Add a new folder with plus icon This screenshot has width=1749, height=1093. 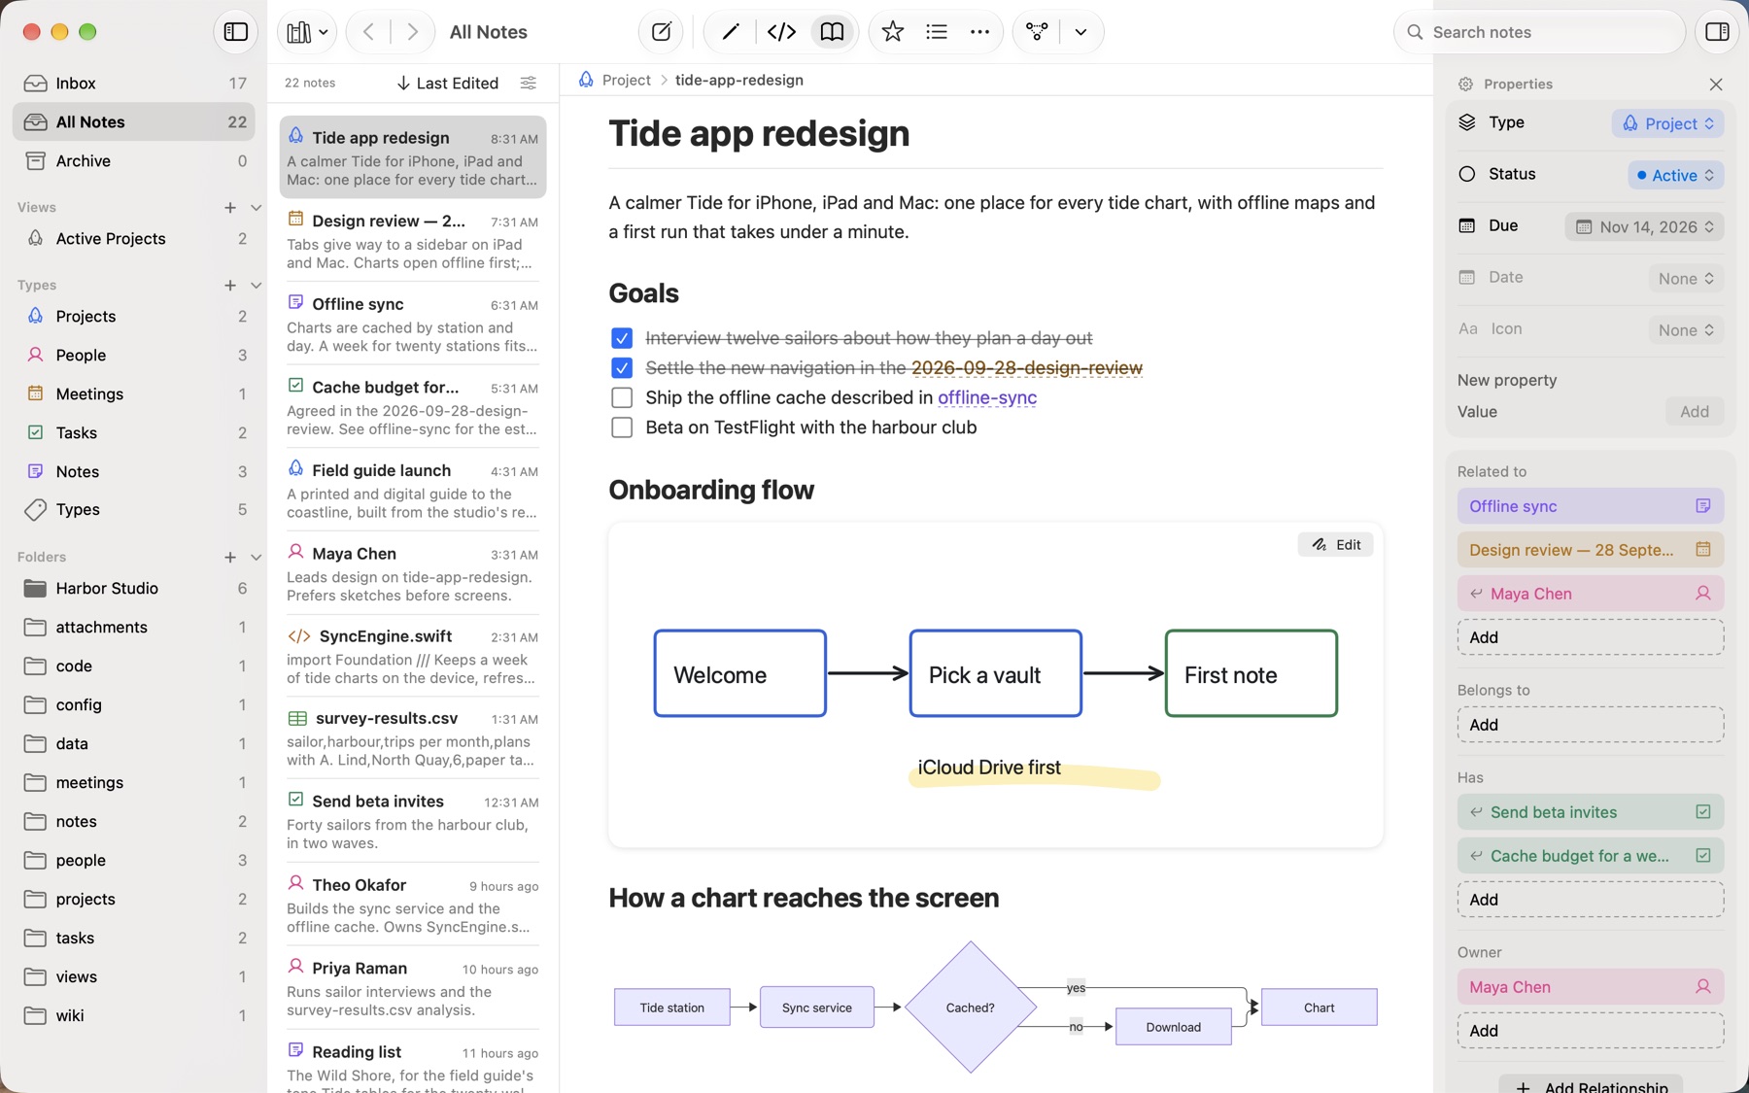(x=230, y=558)
